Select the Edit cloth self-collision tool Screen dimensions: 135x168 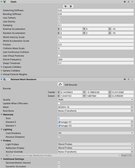click(71, 7)
